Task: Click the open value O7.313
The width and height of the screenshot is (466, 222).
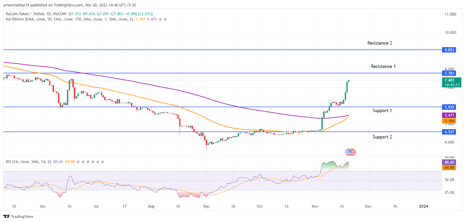Action: pos(75,14)
